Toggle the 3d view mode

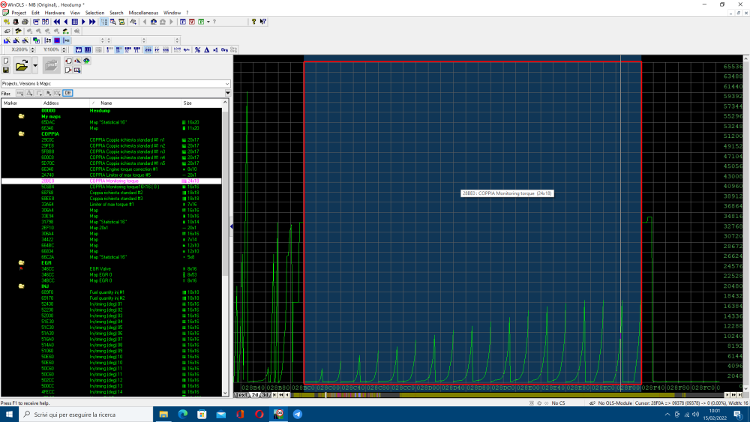pos(265,395)
